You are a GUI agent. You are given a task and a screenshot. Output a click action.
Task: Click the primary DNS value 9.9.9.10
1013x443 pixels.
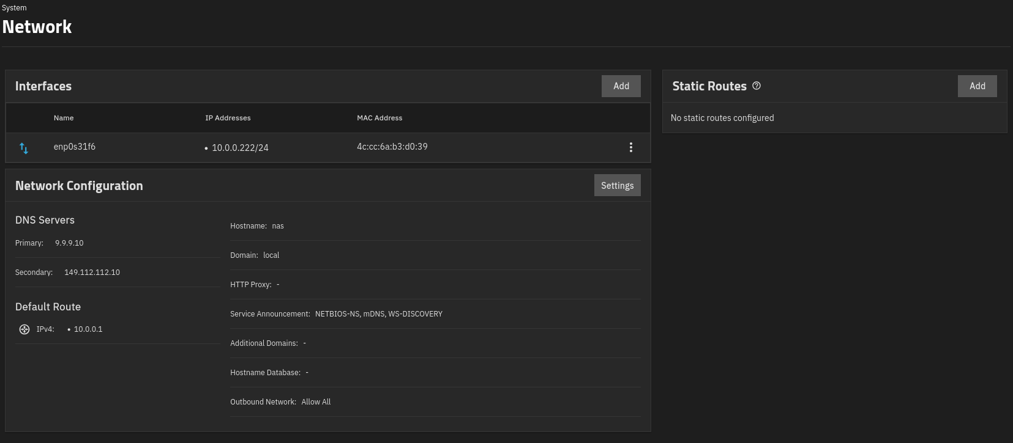(69, 243)
